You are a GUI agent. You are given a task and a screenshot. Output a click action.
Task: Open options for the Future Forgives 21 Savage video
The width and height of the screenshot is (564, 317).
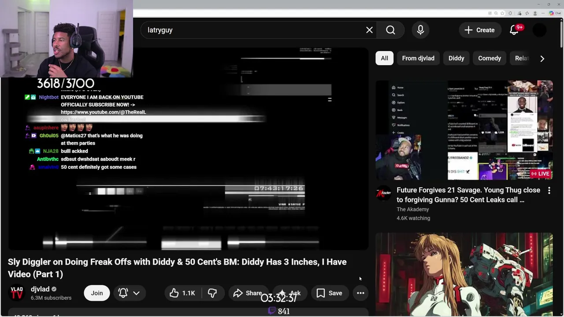[x=549, y=191]
